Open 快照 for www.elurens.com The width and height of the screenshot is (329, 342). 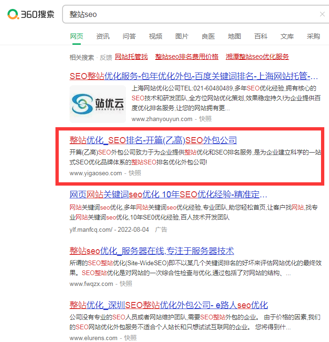[130, 338]
